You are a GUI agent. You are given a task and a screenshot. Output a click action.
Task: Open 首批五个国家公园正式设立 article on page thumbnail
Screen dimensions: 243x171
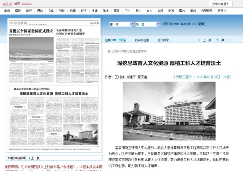(x=31, y=31)
